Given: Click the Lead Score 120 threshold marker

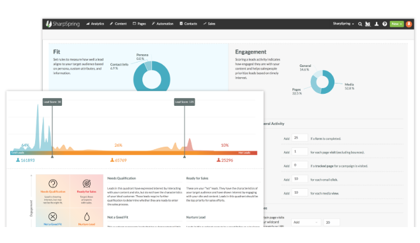Looking at the screenshot, I should [184, 102].
